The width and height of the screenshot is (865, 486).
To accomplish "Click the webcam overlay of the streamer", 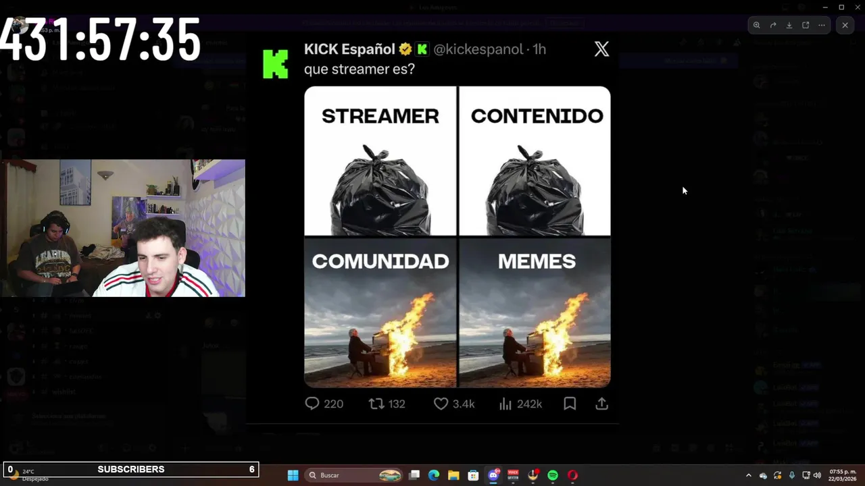I will (x=122, y=228).
